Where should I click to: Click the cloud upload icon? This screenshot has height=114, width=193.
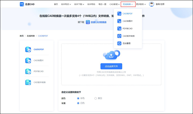tap(111, 55)
